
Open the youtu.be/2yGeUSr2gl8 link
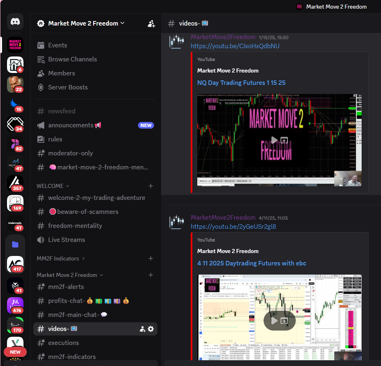pyautogui.click(x=233, y=227)
